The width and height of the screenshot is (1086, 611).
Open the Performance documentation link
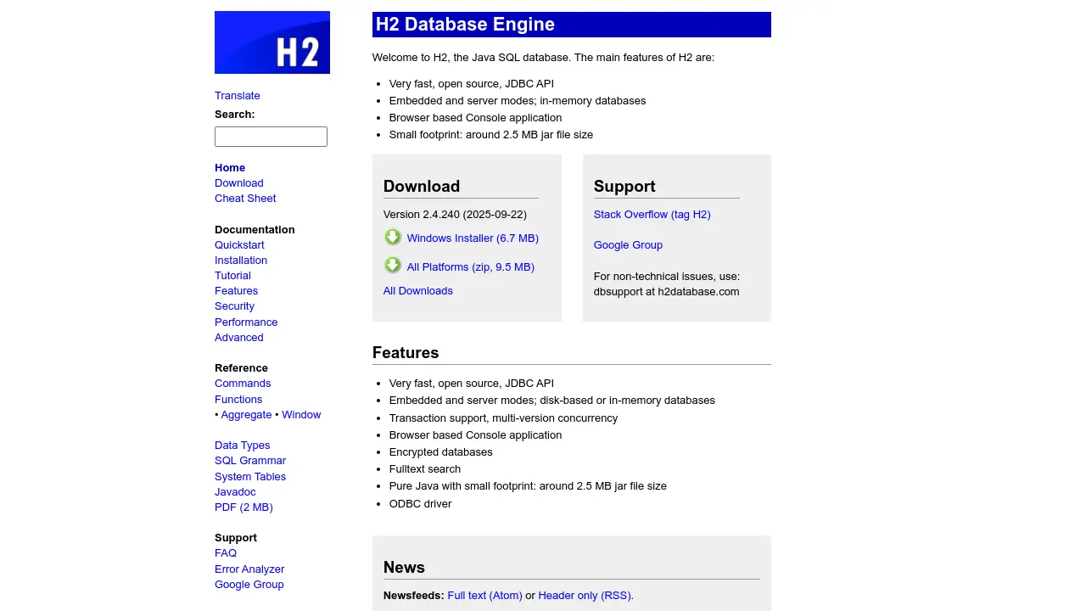point(246,322)
